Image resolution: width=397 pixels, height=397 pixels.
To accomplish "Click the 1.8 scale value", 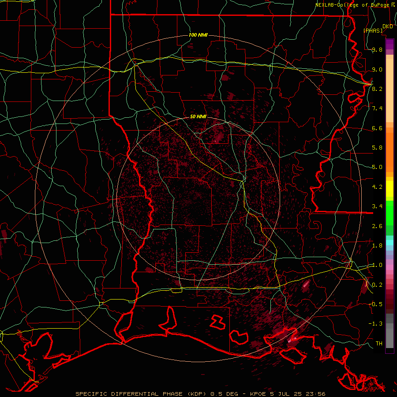I will (x=377, y=246).
